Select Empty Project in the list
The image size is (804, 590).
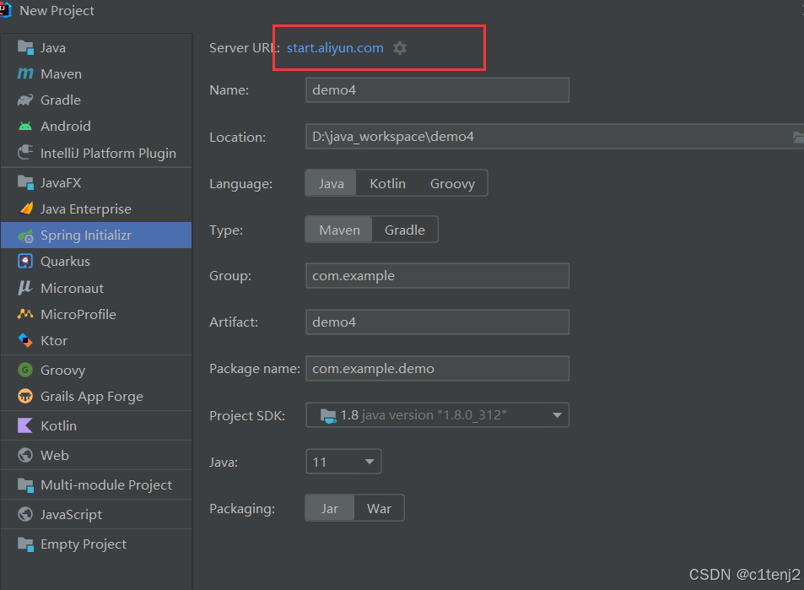(x=96, y=544)
